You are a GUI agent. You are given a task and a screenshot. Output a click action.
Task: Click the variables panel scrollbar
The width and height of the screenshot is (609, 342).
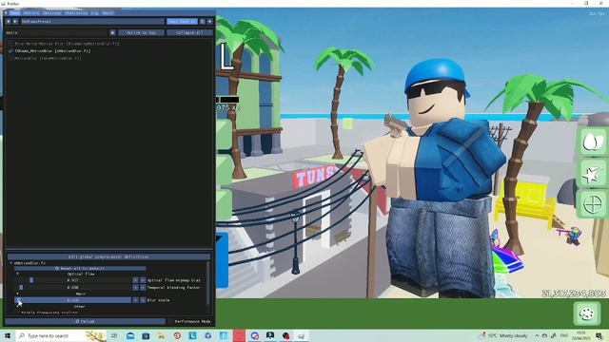click(x=208, y=283)
